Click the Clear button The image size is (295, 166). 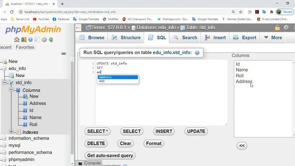click(x=125, y=143)
